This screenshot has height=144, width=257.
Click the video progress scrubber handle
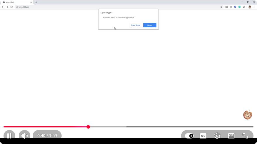click(x=88, y=127)
